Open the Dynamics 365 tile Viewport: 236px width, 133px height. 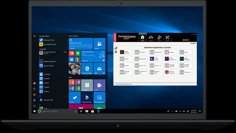pyautogui.click(x=87, y=97)
